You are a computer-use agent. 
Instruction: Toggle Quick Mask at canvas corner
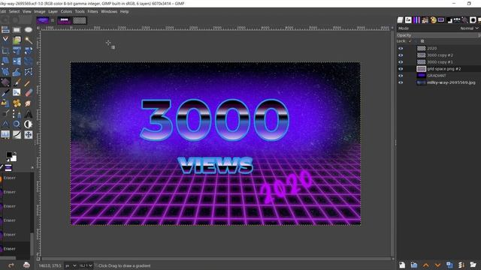tap(38, 259)
